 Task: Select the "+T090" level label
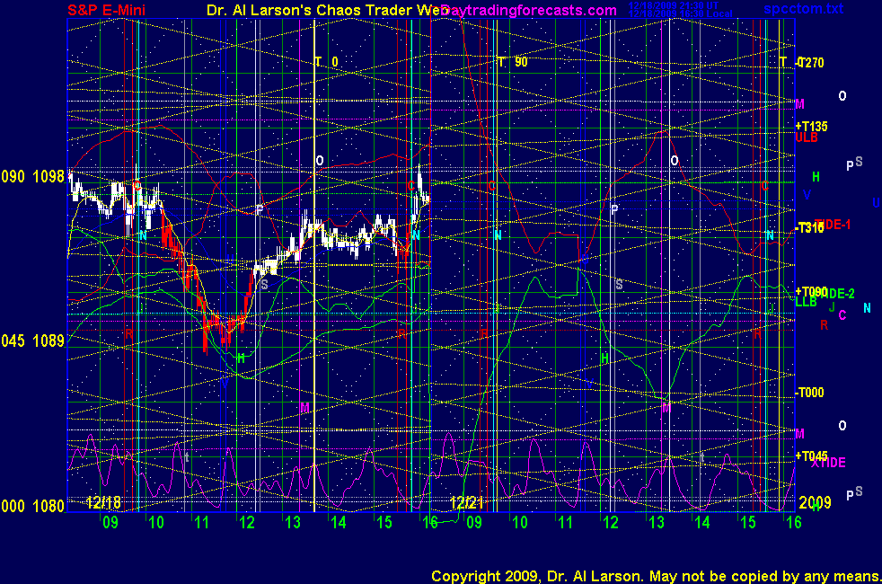pyautogui.click(x=811, y=291)
